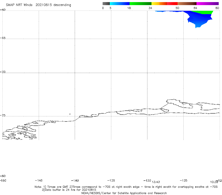Image resolution: width=222 pixels, height=195 pixels.
Task: Click the color bar label "34"
Action: (150, 8)
